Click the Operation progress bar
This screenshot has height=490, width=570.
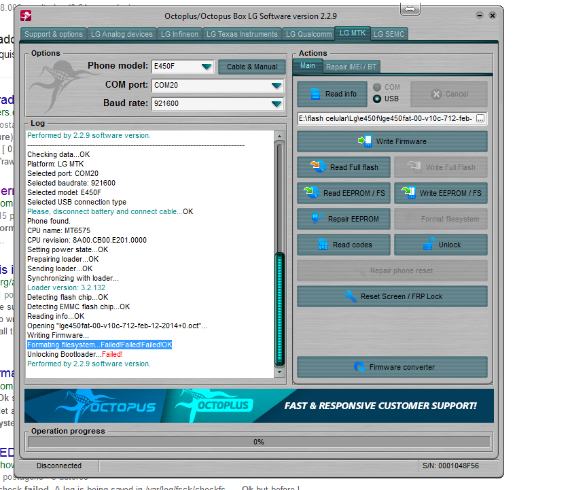(259, 442)
